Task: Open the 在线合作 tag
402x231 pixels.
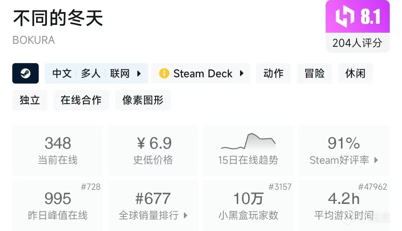Action: [81, 100]
